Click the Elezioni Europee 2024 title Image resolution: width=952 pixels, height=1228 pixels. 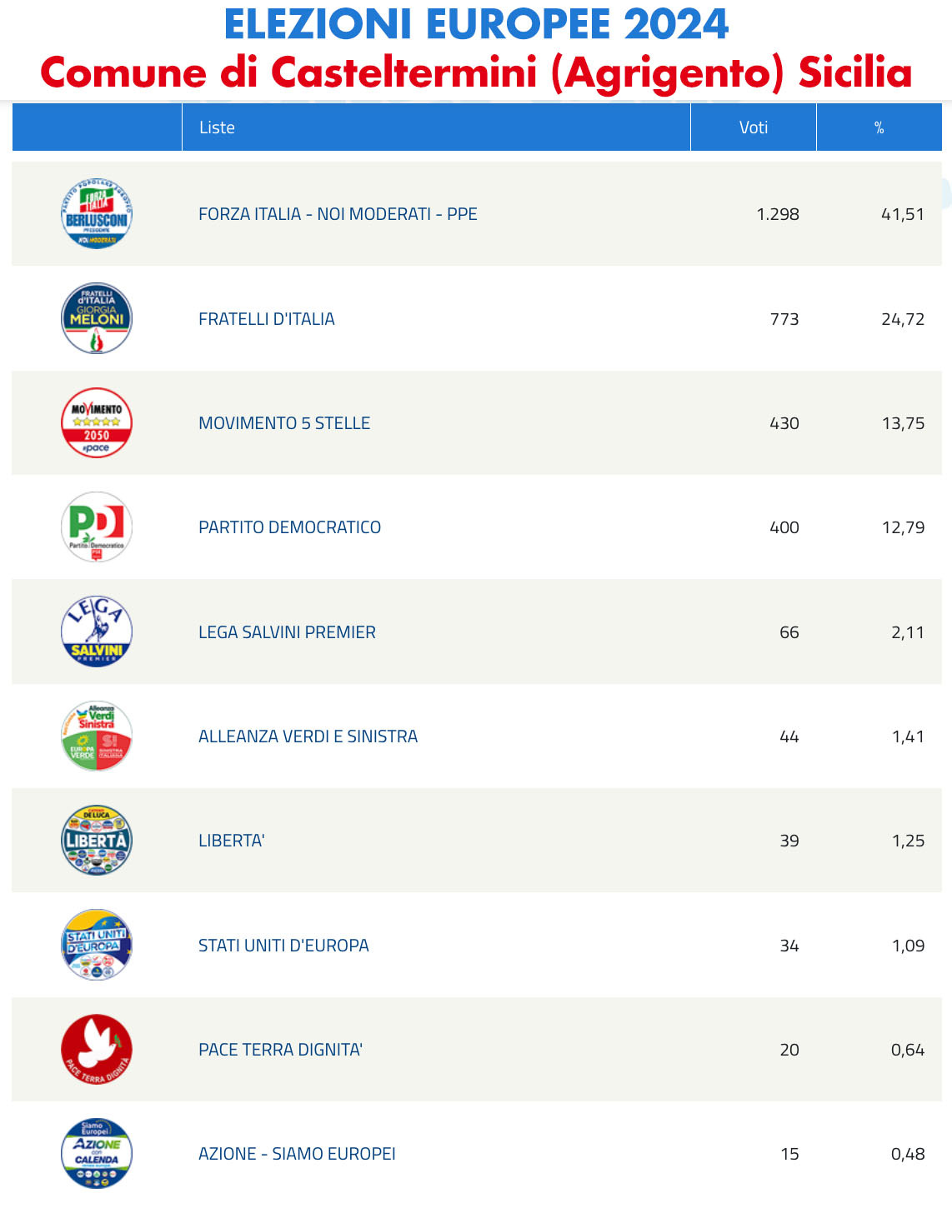476,24
